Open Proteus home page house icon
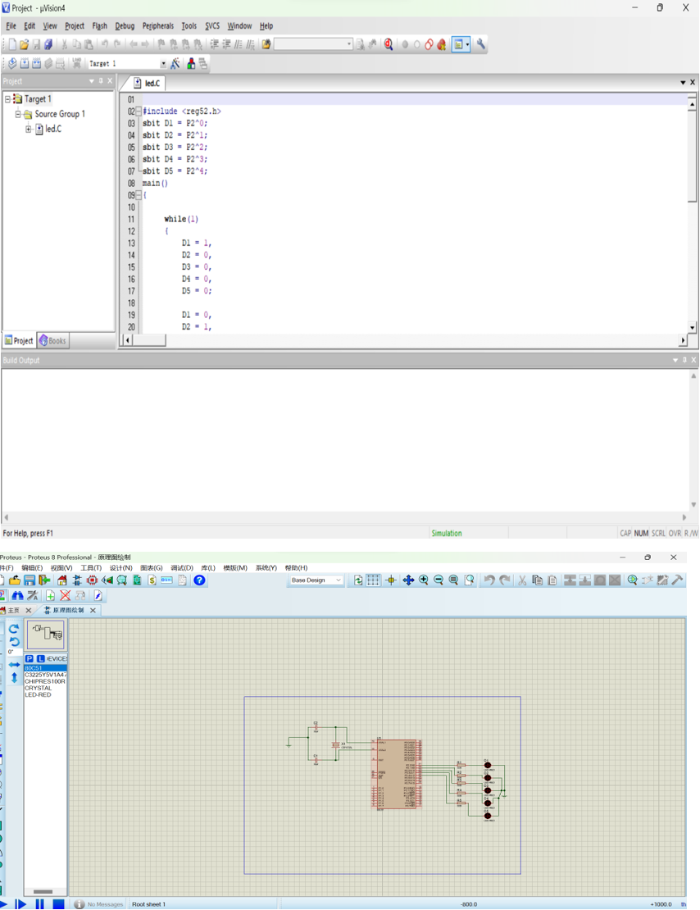Viewport: 700px width, 910px height. coord(62,580)
